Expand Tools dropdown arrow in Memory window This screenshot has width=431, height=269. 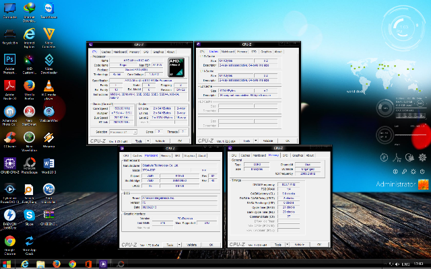288,244
